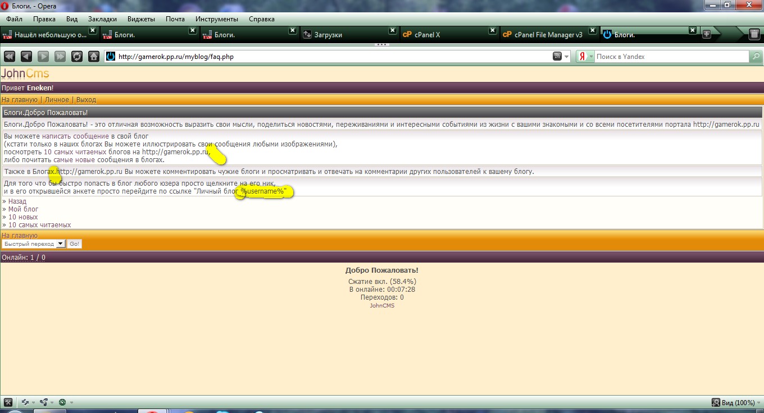The height and width of the screenshot is (413, 764).
Task: Open the Почта menu
Action: (175, 19)
